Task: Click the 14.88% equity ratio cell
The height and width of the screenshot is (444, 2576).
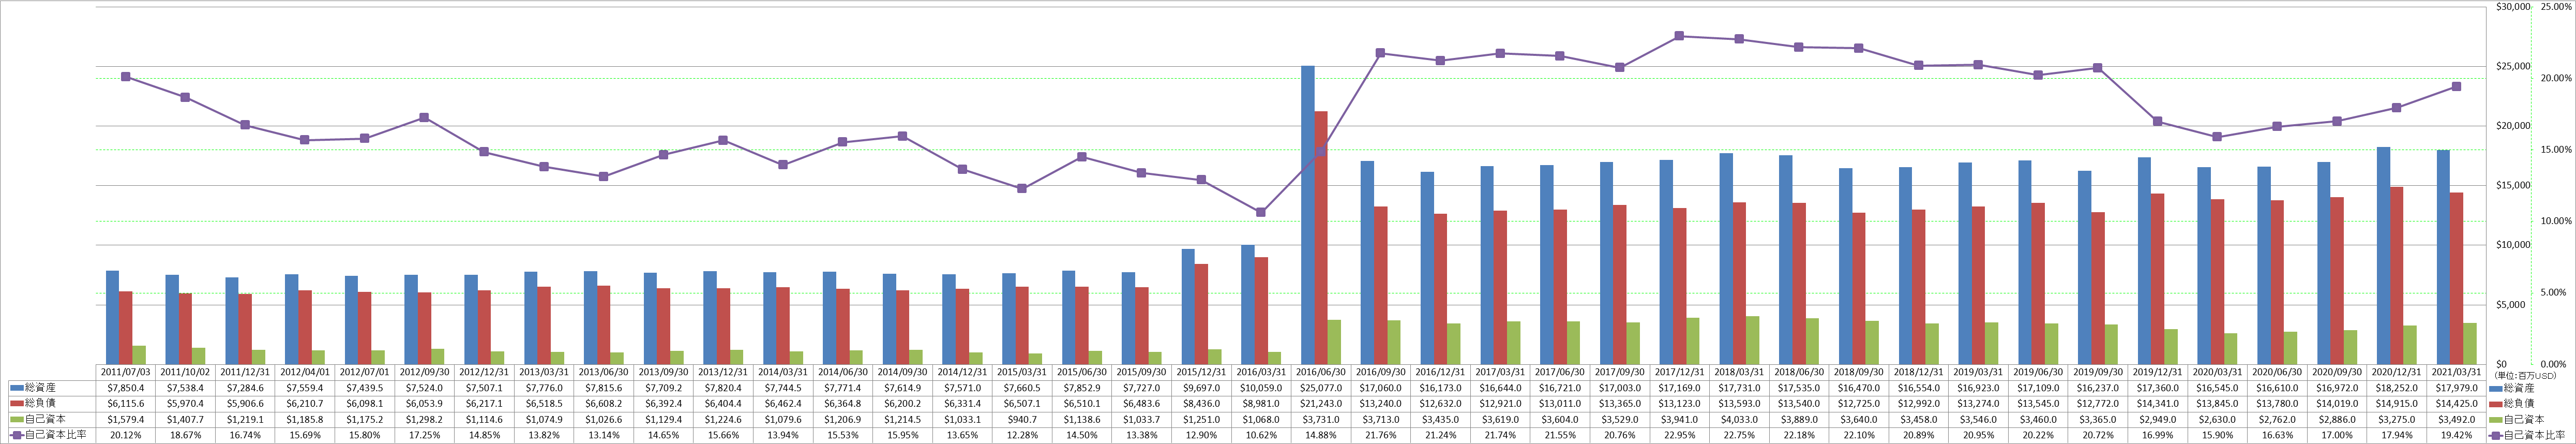Action: click(x=1321, y=435)
